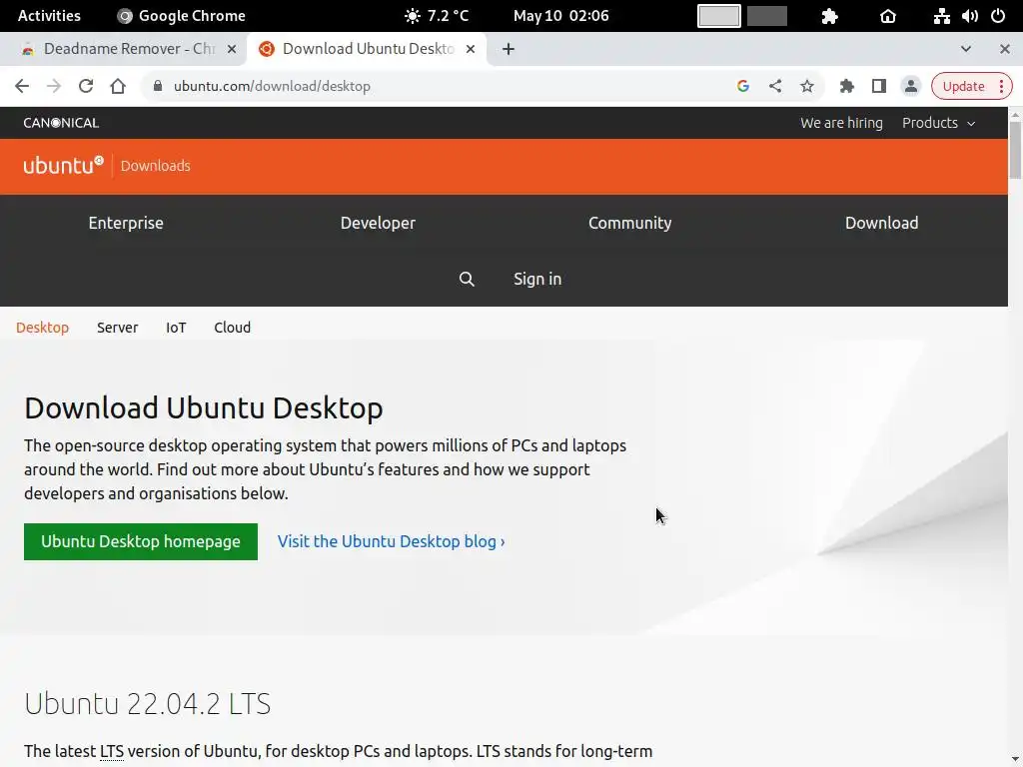
Task: Click the page's vertical scrollbar thumb
Action: click(1015, 149)
